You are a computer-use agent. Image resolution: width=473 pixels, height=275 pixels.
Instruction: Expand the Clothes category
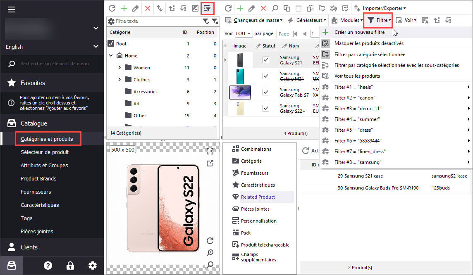119,80
